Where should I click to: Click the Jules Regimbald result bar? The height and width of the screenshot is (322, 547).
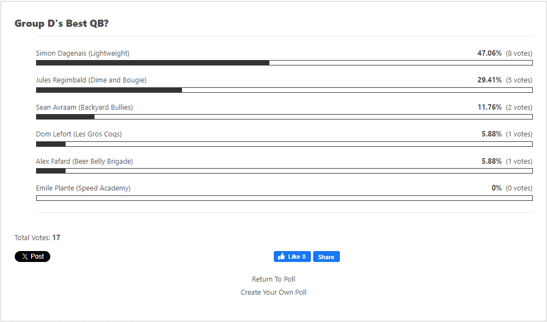click(284, 90)
